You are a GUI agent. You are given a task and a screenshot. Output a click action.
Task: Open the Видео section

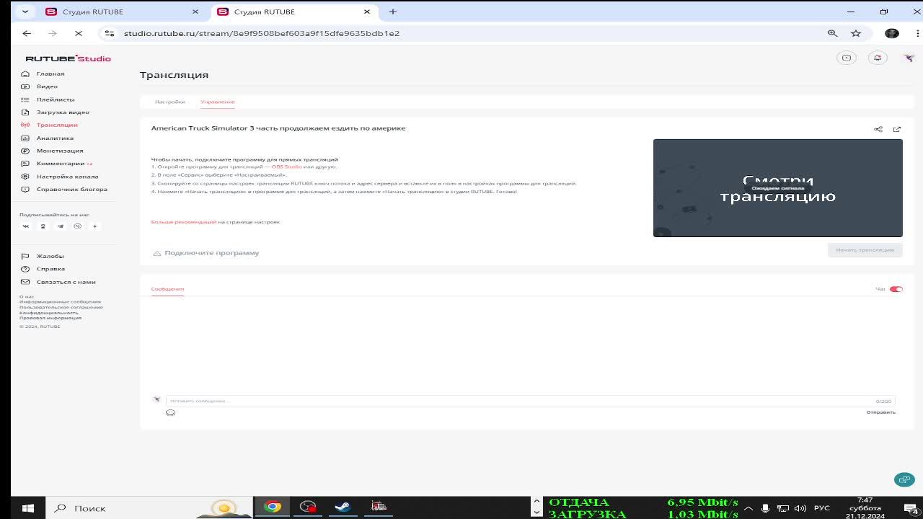pyautogui.click(x=47, y=86)
